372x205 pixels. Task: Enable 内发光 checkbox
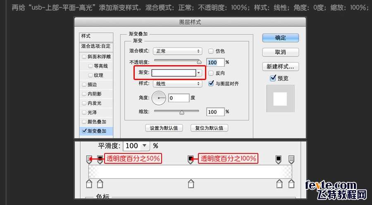click(84, 103)
